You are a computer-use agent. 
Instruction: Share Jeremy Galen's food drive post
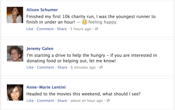(62, 67)
